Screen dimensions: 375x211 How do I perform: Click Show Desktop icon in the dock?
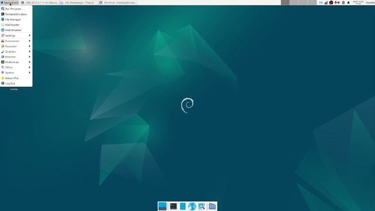[162, 206]
